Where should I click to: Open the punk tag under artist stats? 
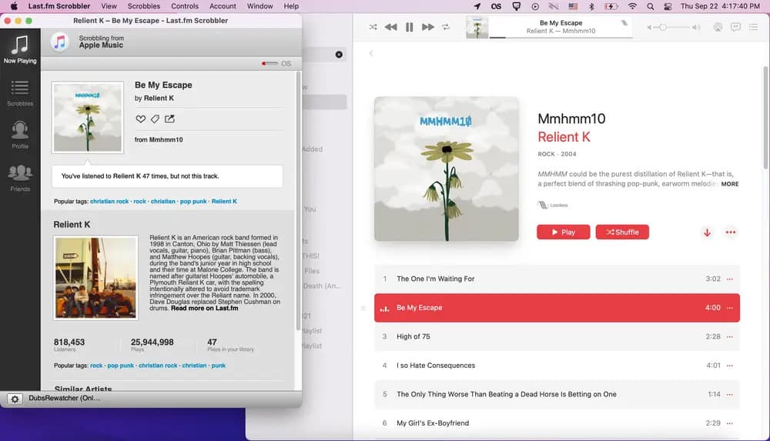click(x=219, y=366)
